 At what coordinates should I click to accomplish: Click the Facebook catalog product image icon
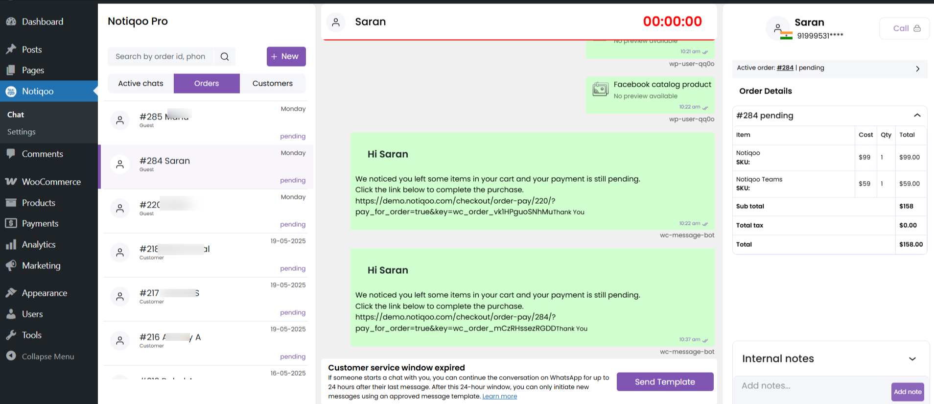tap(600, 89)
